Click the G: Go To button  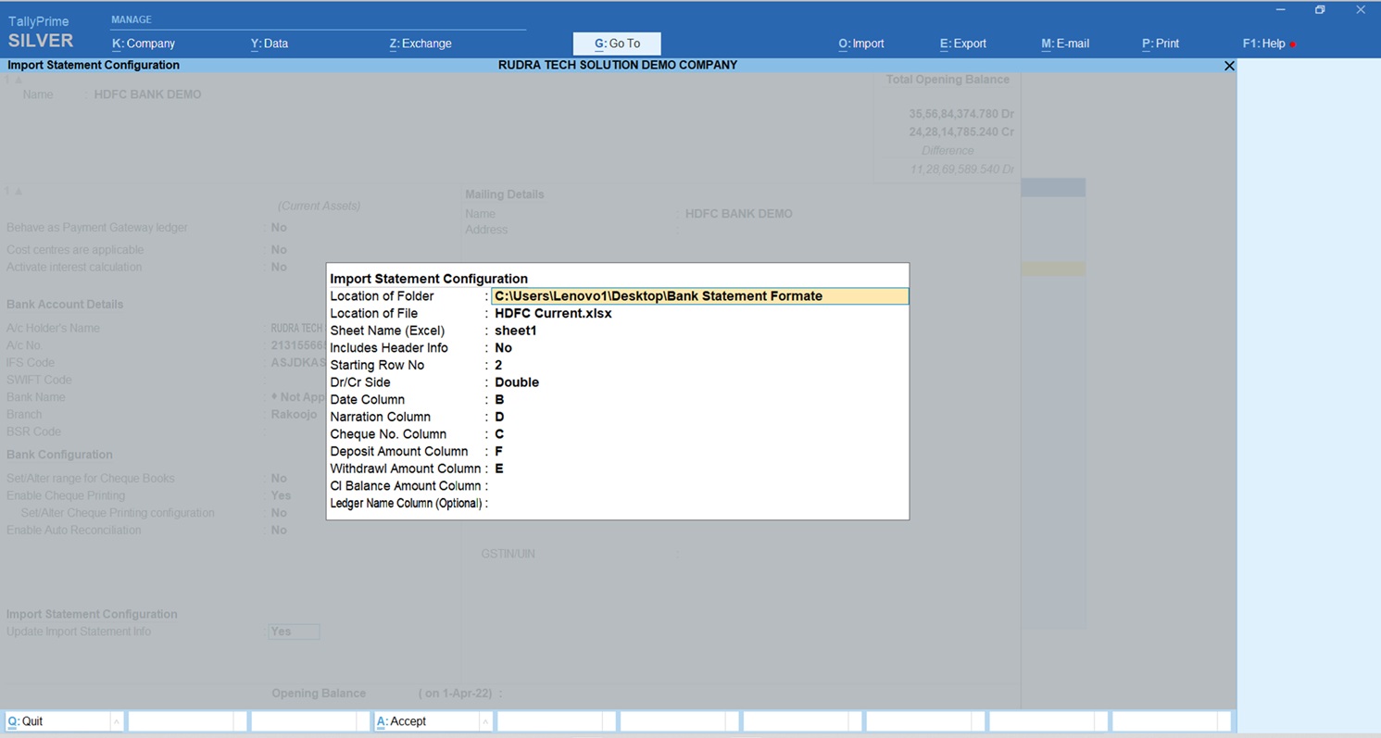(617, 44)
